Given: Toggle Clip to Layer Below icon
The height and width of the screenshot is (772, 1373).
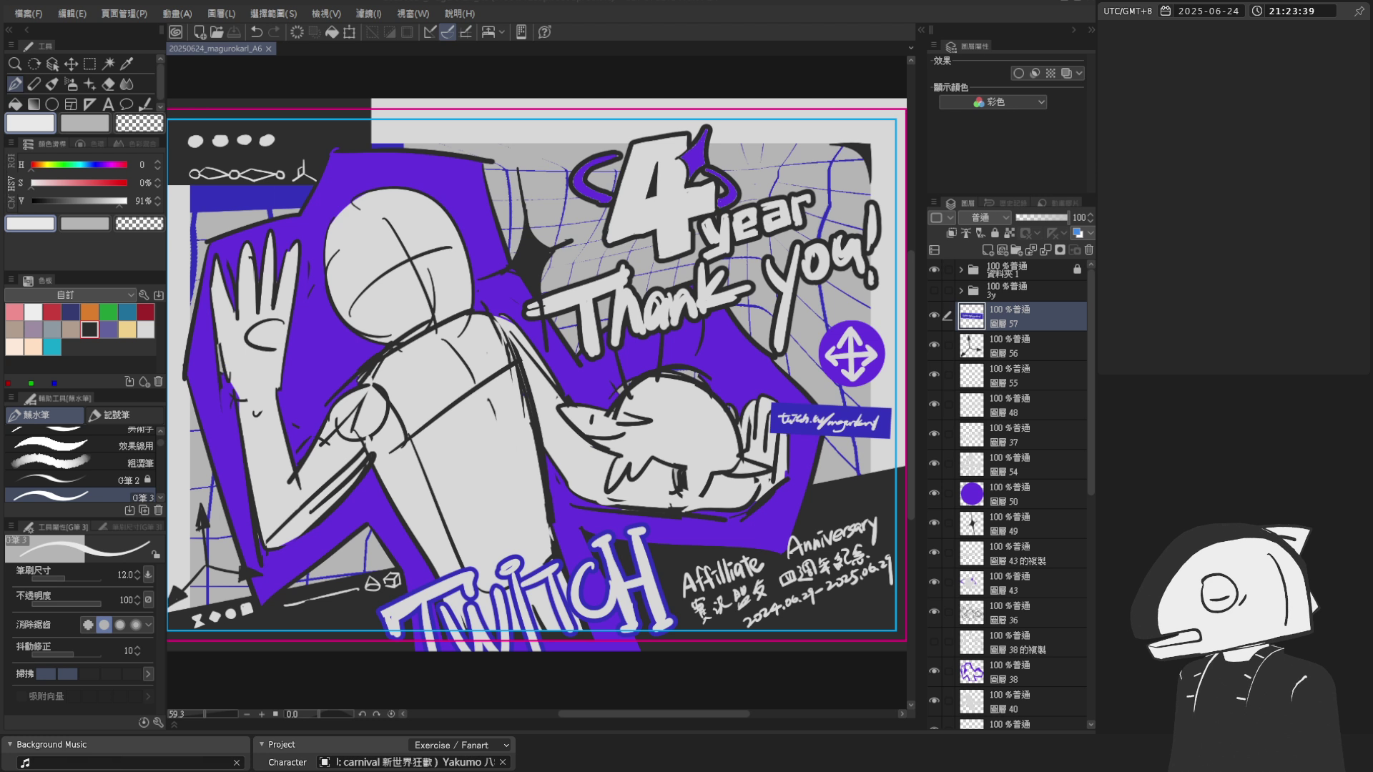Looking at the screenshot, I should (x=951, y=233).
